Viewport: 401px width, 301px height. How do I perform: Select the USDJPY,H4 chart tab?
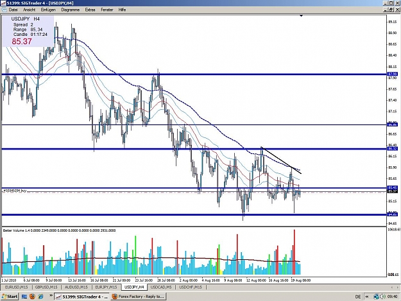pyautogui.click(x=134, y=287)
